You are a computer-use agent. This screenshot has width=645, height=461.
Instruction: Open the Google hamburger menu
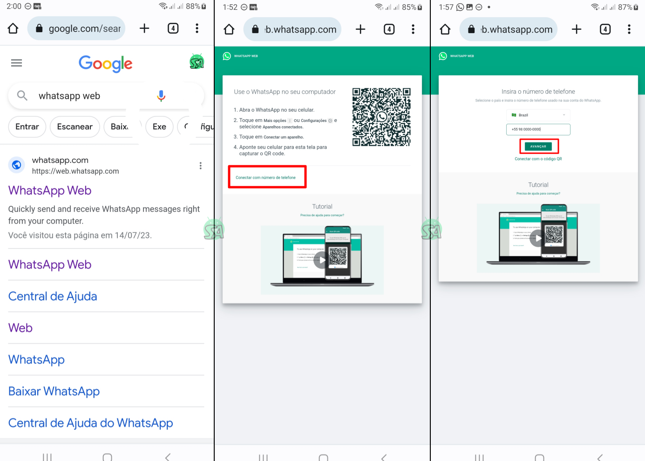coord(17,63)
